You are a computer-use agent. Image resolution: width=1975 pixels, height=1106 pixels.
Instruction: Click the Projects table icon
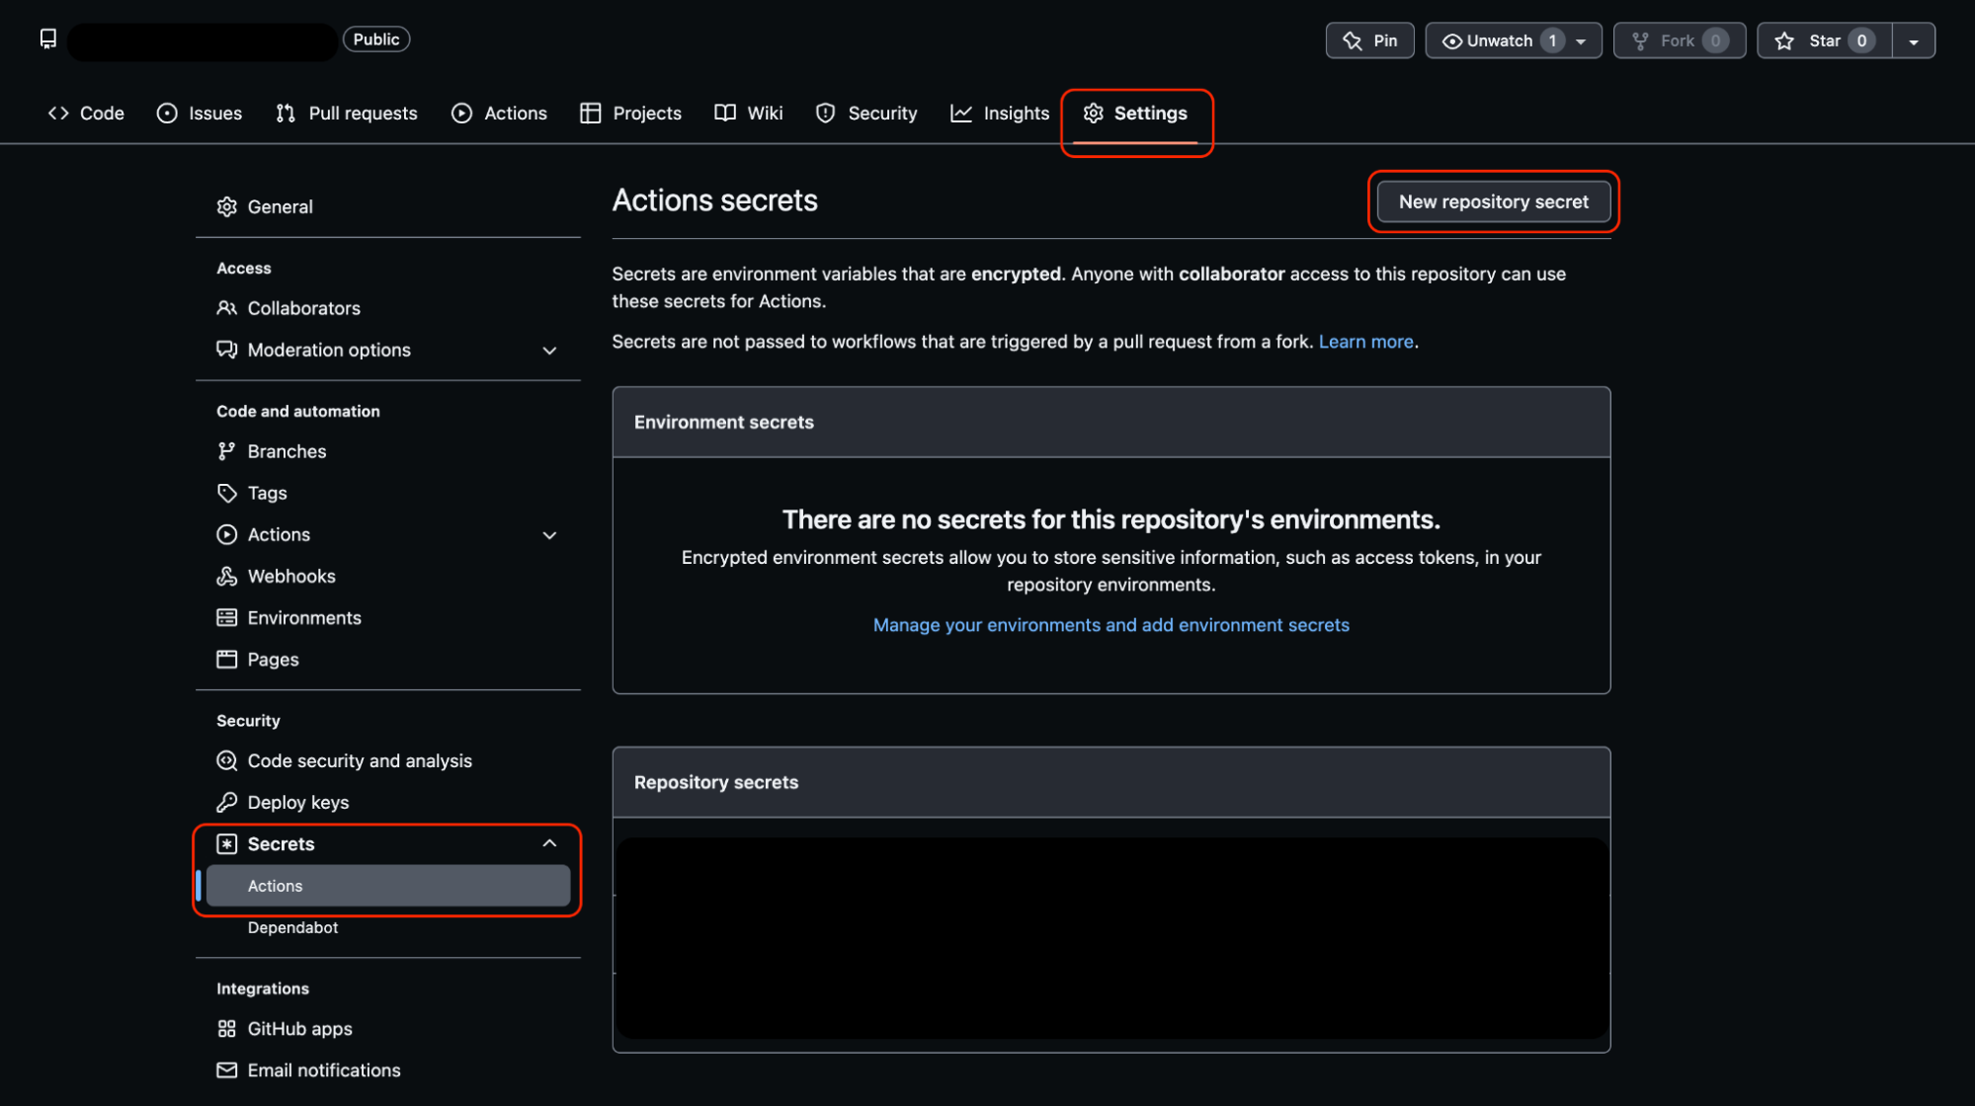click(x=590, y=114)
